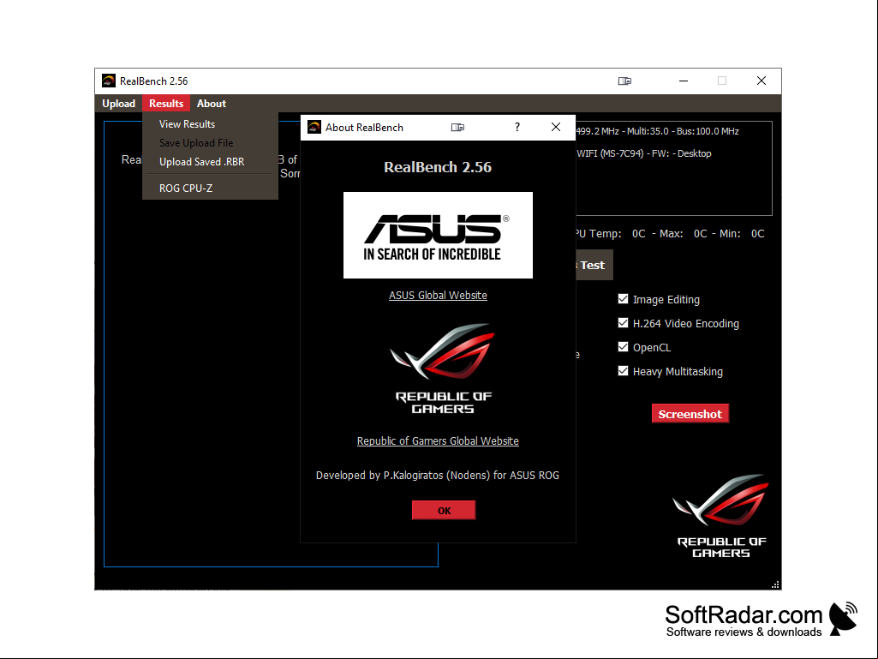This screenshot has width=878, height=659.
Task: Click the 'Max: 0C' temperature reading
Action: 684,234
